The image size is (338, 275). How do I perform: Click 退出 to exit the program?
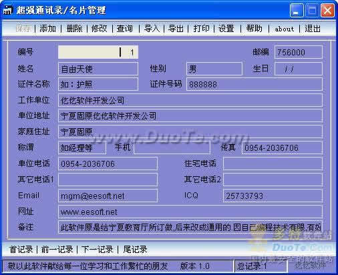pyautogui.click(x=313, y=29)
